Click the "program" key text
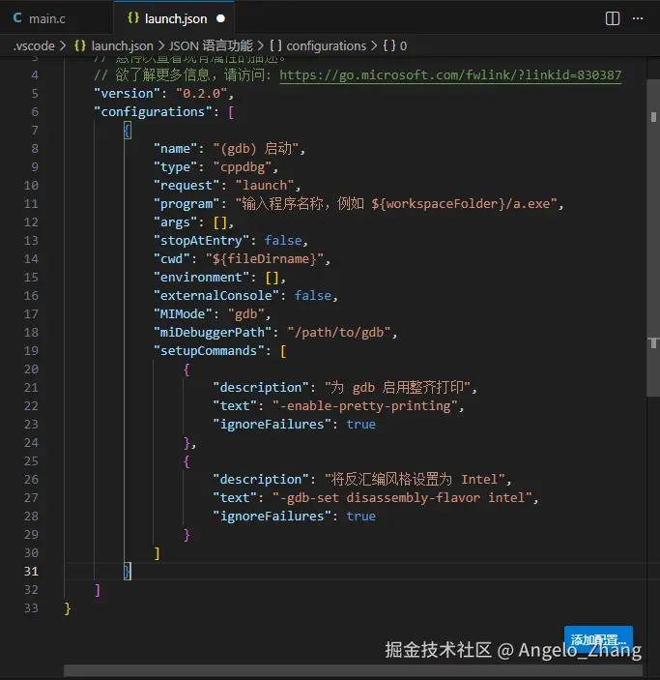 tap(187, 204)
